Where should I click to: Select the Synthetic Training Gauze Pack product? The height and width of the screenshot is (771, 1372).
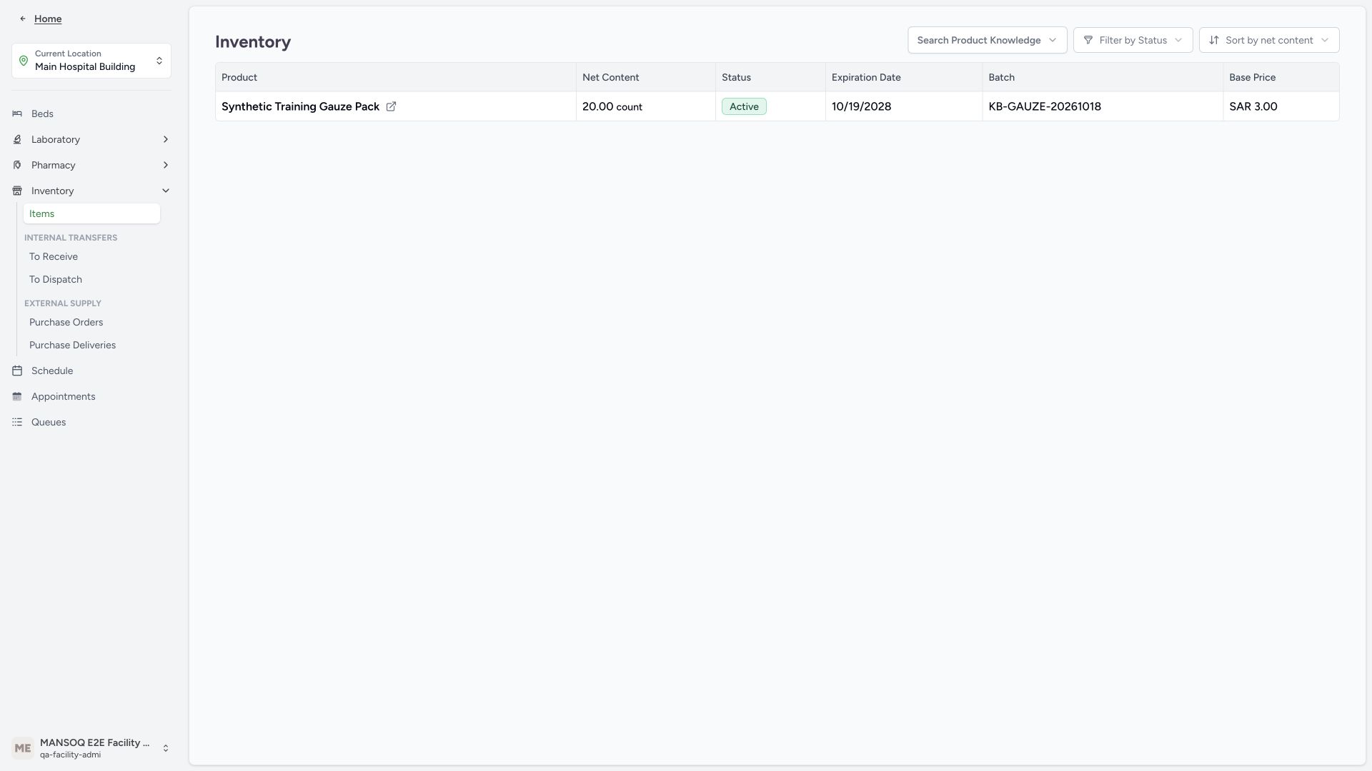click(300, 106)
